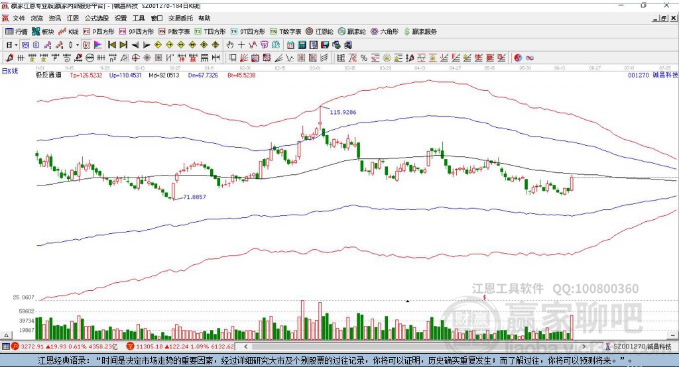This screenshot has width=679, height=367.
Task: Open the 交易委托 menu
Action: pyautogui.click(x=180, y=18)
